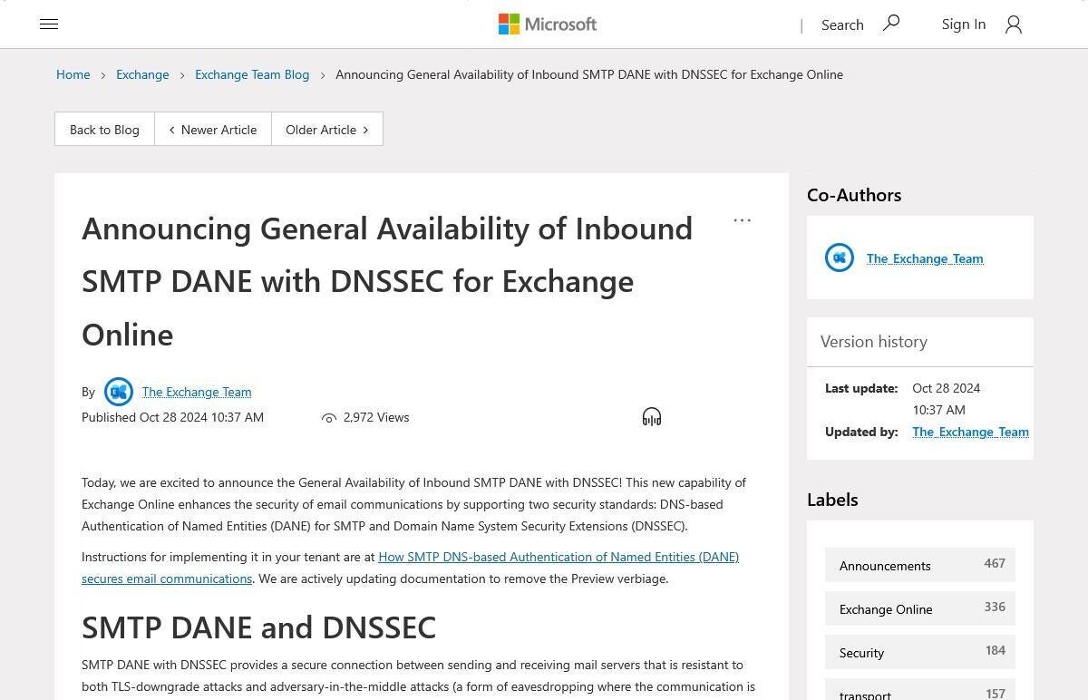Click the Sign In user avatar icon
The image size is (1088, 700).
click(1014, 24)
